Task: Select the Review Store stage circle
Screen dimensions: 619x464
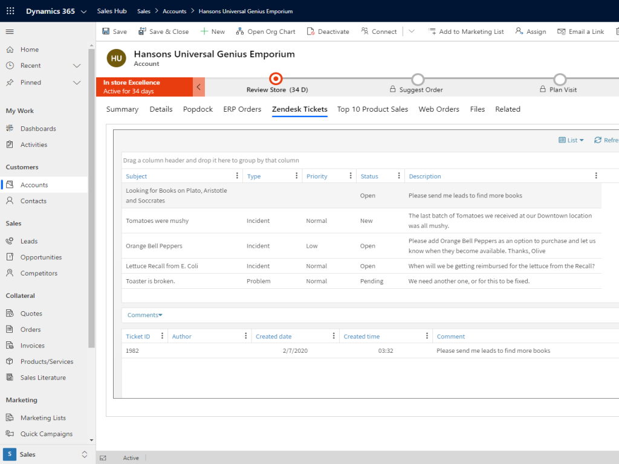Action: tap(276, 79)
